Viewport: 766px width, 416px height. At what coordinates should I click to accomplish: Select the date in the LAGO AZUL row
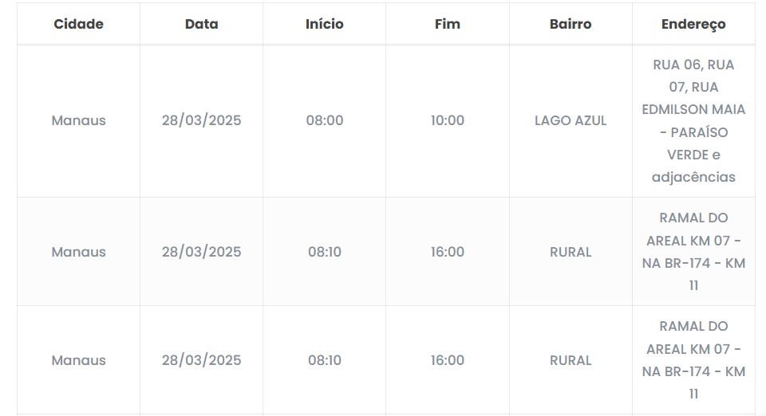201,121
